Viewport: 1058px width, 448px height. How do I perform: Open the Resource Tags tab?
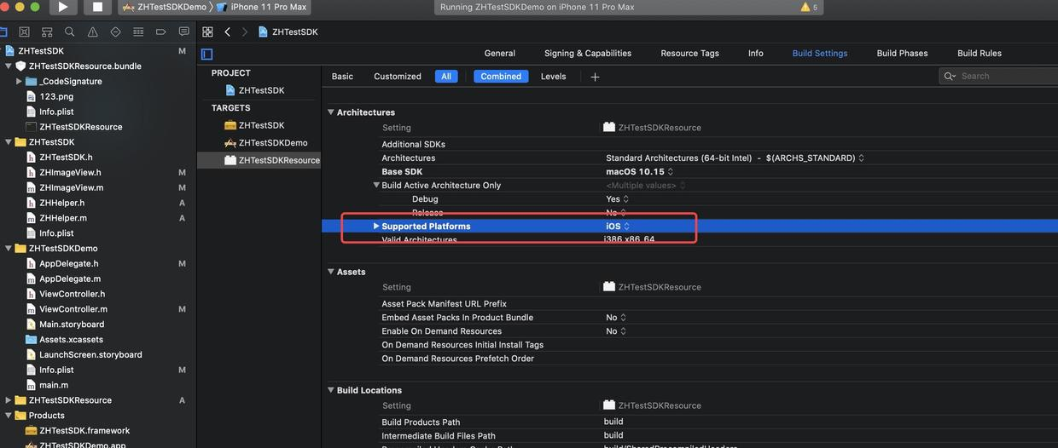click(x=689, y=53)
